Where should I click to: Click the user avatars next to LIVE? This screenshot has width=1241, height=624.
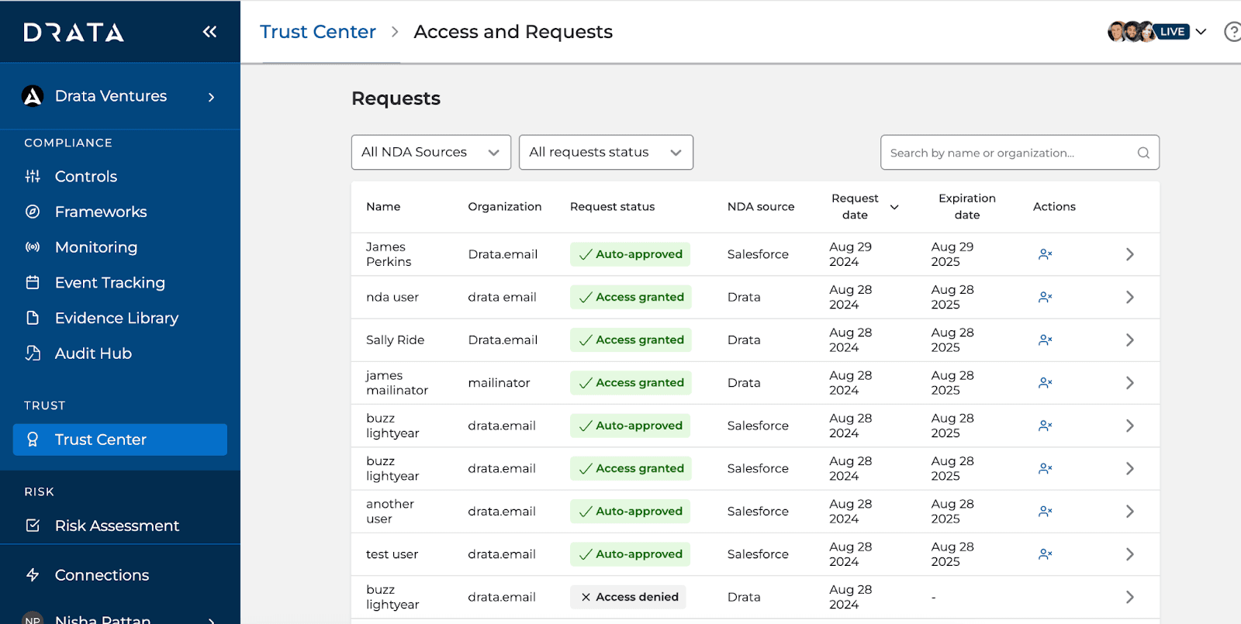[x=1130, y=32]
